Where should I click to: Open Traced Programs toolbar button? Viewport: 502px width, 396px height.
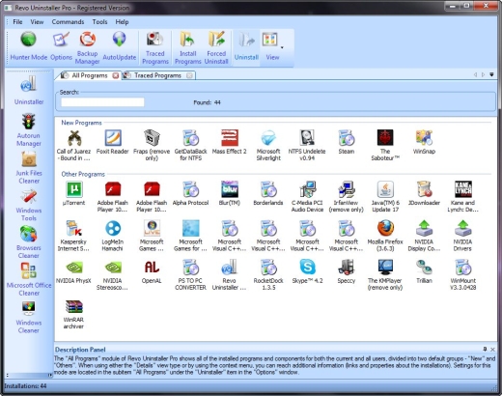tap(155, 47)
